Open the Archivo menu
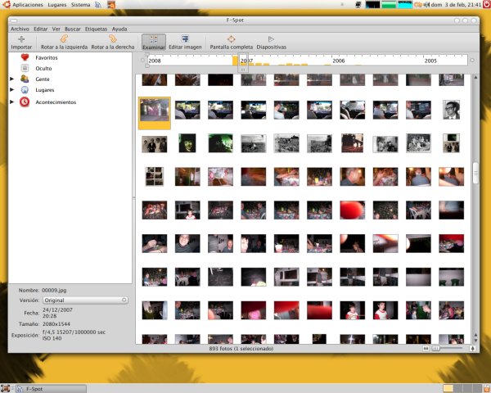 [20, 29]
